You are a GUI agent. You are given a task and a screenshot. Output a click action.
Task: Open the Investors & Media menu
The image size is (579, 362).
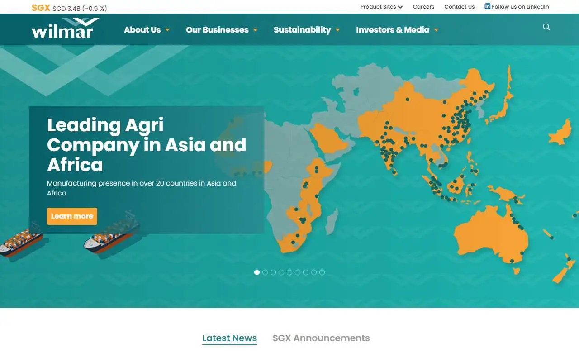(x=393, y=30)
